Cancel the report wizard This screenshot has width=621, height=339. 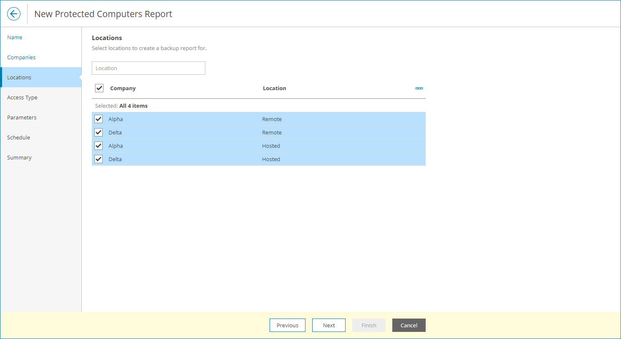click(x=409, y=325)
